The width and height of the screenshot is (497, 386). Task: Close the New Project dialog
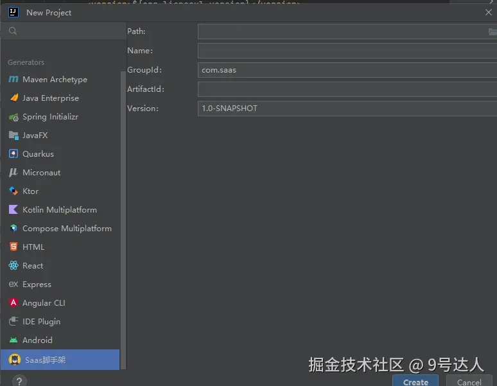point(489,12)
